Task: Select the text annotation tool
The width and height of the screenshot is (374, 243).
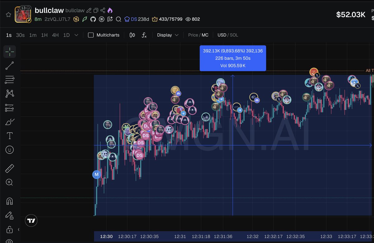Action: (x=9, y=136)
